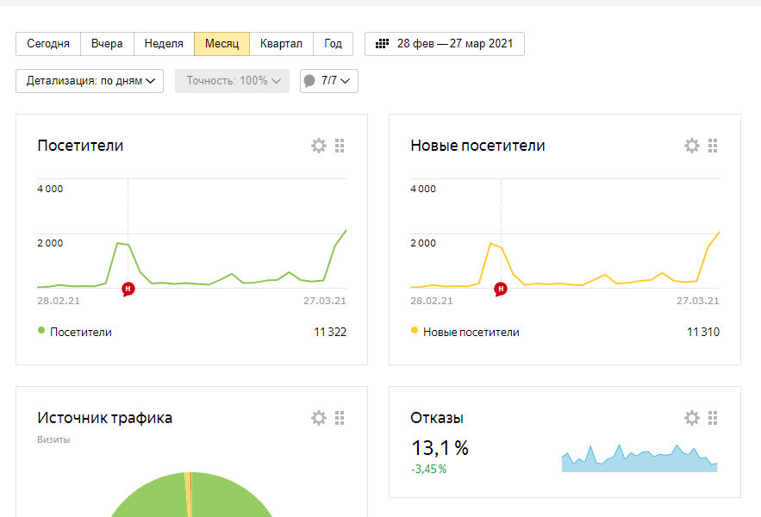Click Новые посетители legend label text
The height and width of the screenshot is (517, 761).
pos(471,332)
